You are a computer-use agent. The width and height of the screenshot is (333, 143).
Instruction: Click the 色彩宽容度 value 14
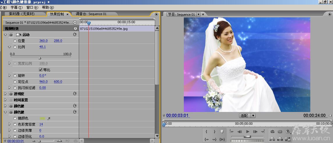tap(41, 124)
